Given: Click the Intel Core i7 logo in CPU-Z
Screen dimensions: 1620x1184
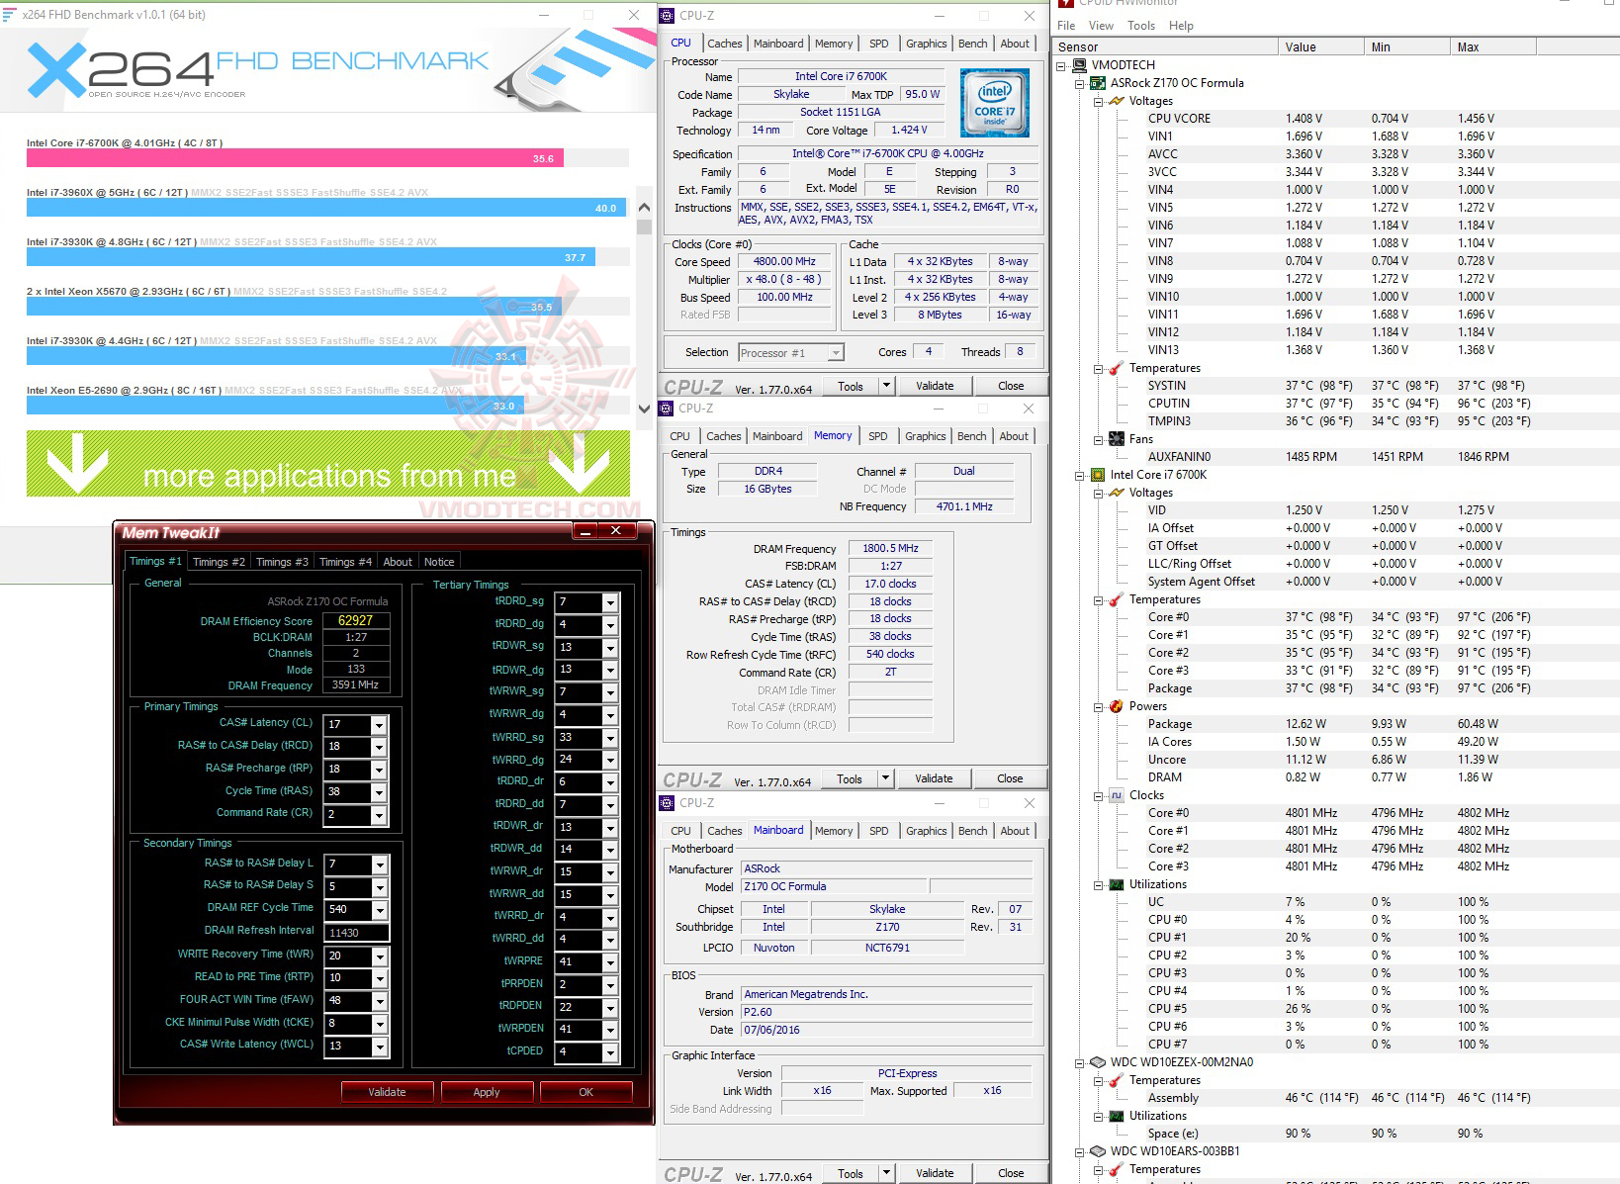Looking at the screenshot, I should coord(993,102).
